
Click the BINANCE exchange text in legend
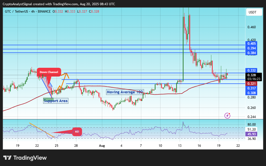click(x=44, y=12)
